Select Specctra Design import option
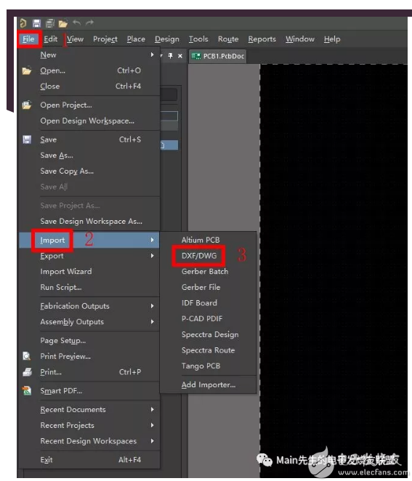The height and width of the screenshot is (481, 412). [x=208, y=334]
